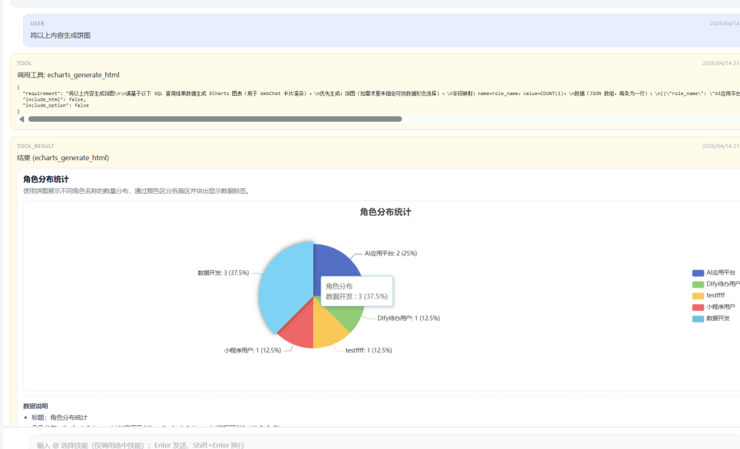The height and width of the screenshot is (449, 740).
Task: Click the horizontal scrollbar thumb of the tool JSON
Action: [214, 119]
